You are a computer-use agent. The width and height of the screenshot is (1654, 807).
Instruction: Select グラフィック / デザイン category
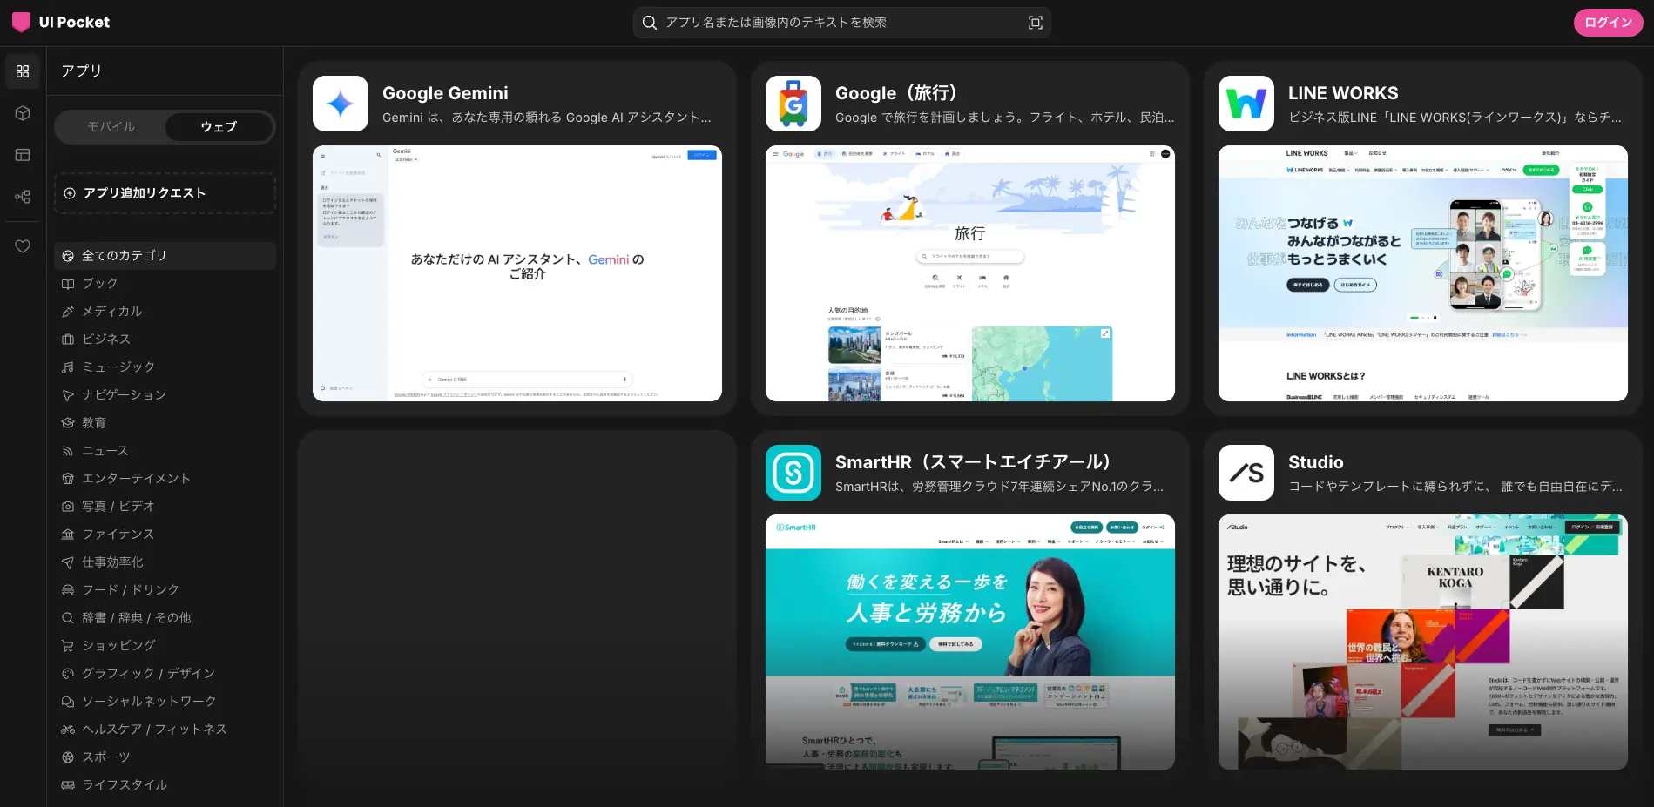point(165,674)
